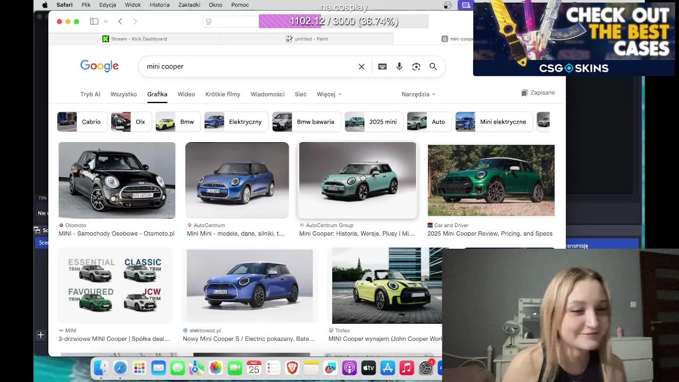This screenshot has height=382, width=679.
Task: Open the Sieć tab
Action: 301,94
